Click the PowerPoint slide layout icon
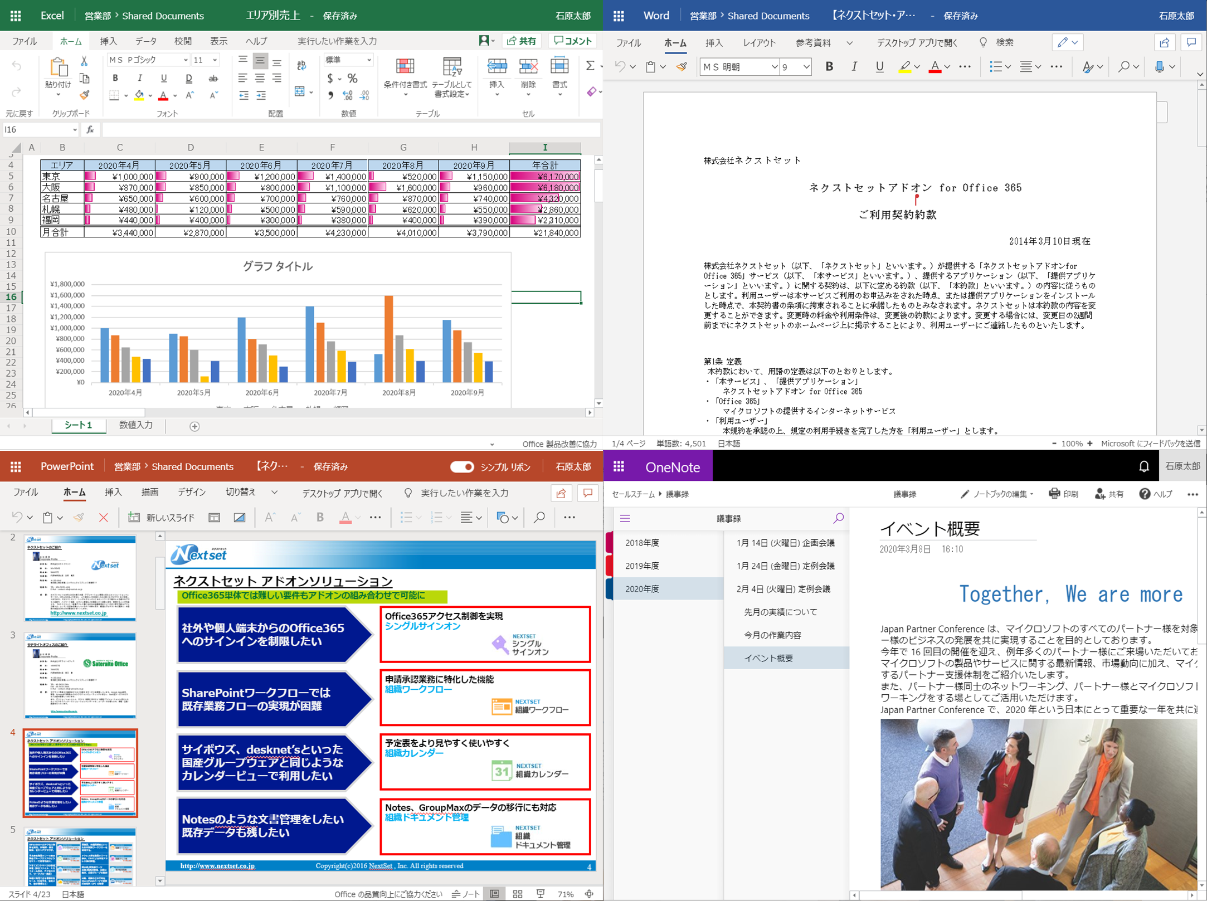 (x=214, y=518)
